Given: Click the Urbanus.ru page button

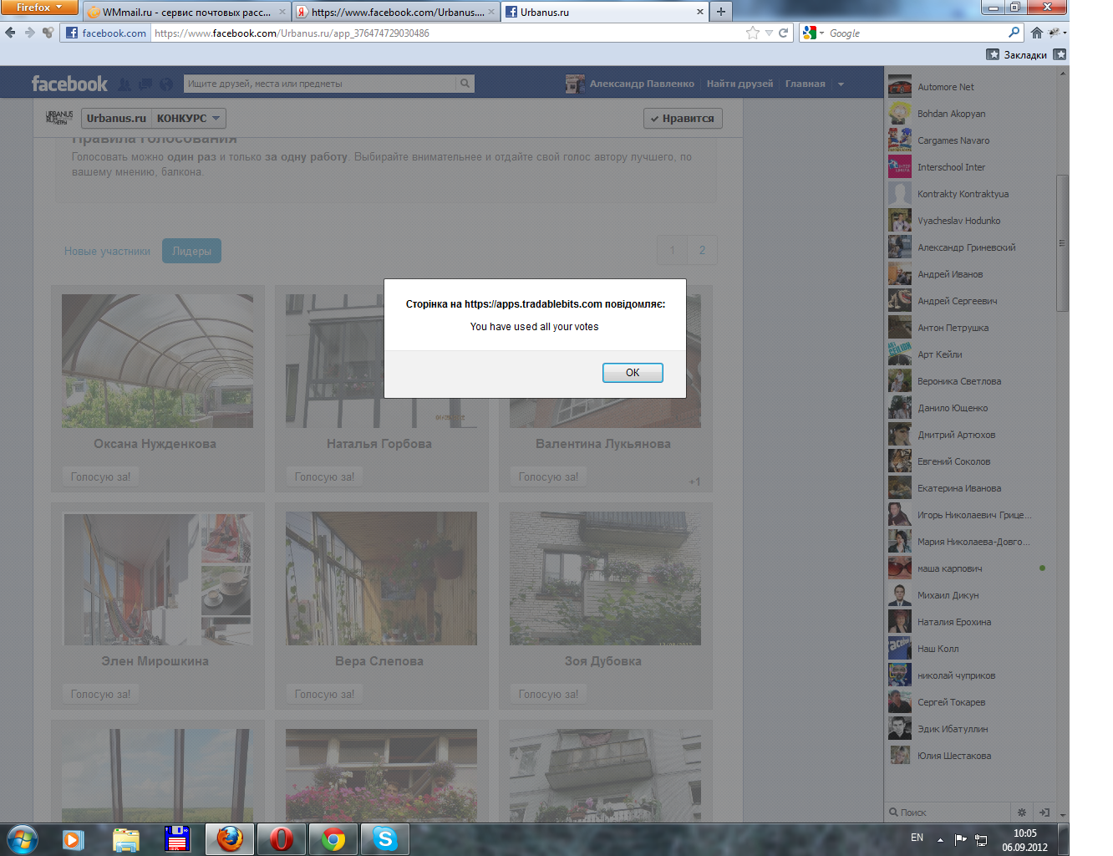Looking at the screenshot, I should click(x=116, y=118).
